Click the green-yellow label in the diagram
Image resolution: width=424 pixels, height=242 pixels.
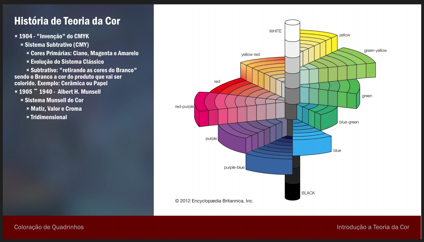click(375, 51)
